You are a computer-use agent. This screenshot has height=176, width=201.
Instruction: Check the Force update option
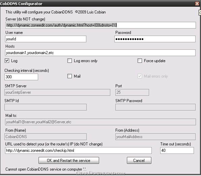(140, 60)
